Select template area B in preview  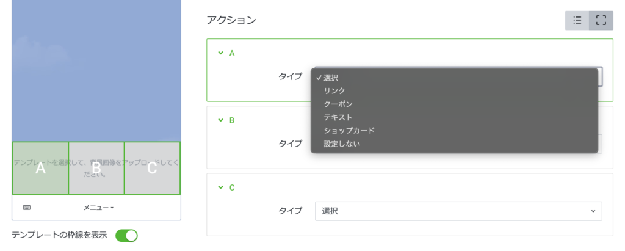click(96, 169)
